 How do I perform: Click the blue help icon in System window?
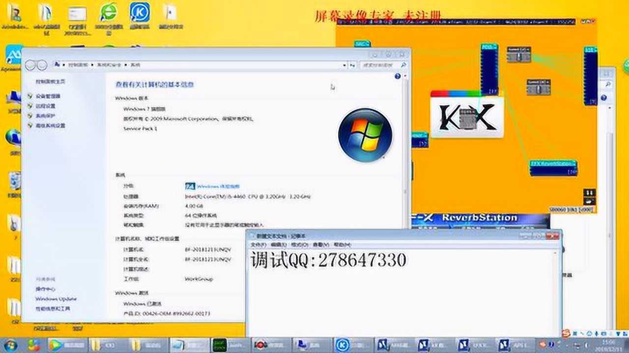point(398,76)
